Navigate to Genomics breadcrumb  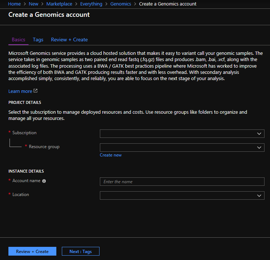click(120, 4)
